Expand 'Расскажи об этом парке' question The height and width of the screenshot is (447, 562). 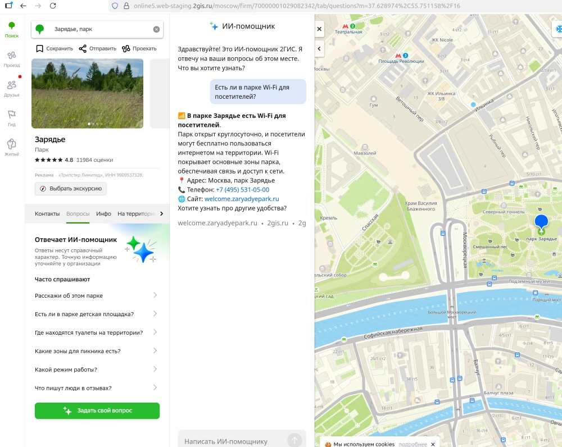[96, 295]
